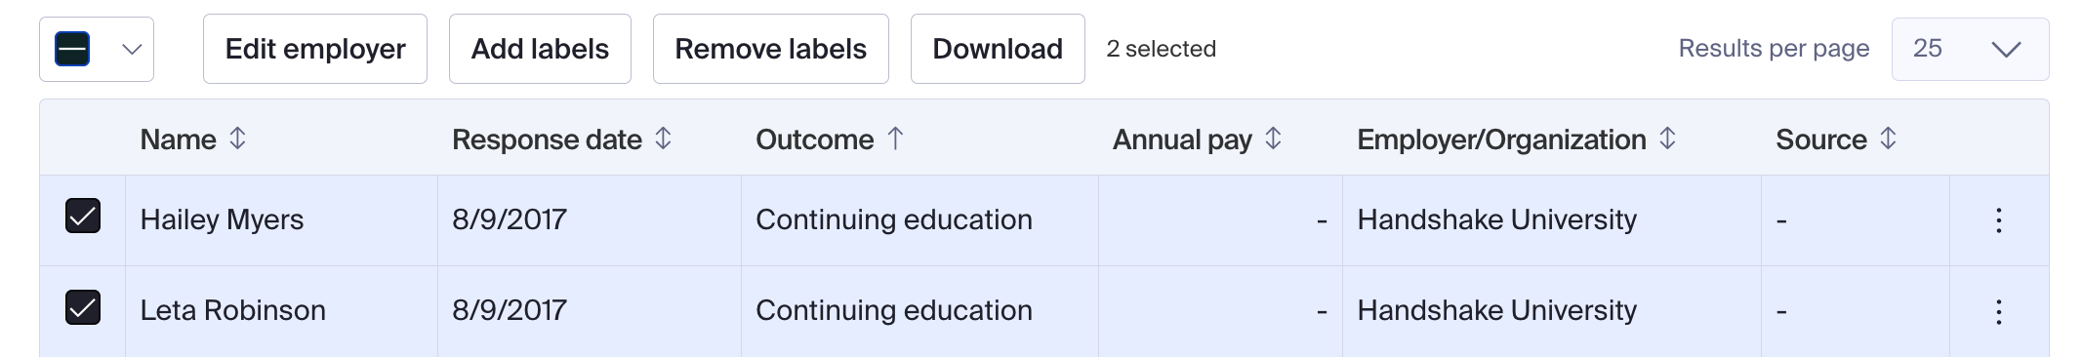Download the selected responses

998,49
